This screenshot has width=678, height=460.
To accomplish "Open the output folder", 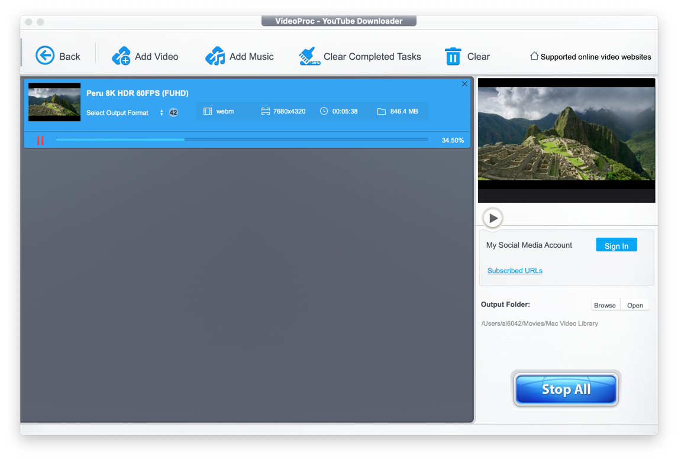I will [x=635, y=305].
